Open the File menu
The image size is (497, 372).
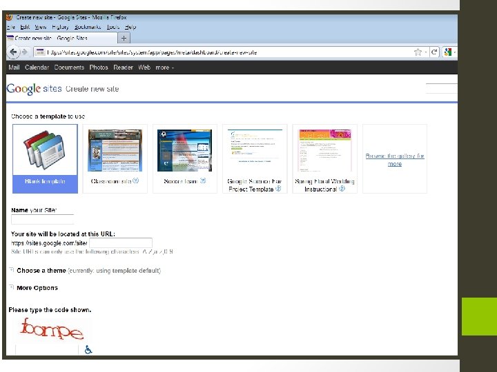[11, 27]
